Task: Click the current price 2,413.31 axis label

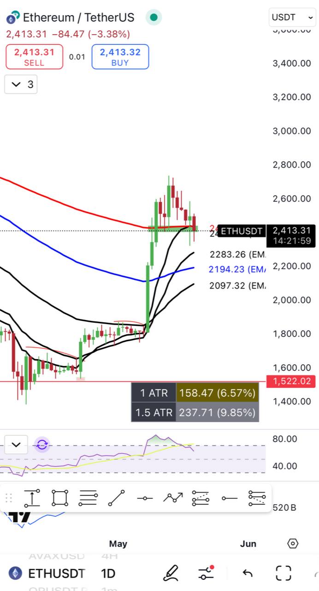Action: click(x=291, y=235)
